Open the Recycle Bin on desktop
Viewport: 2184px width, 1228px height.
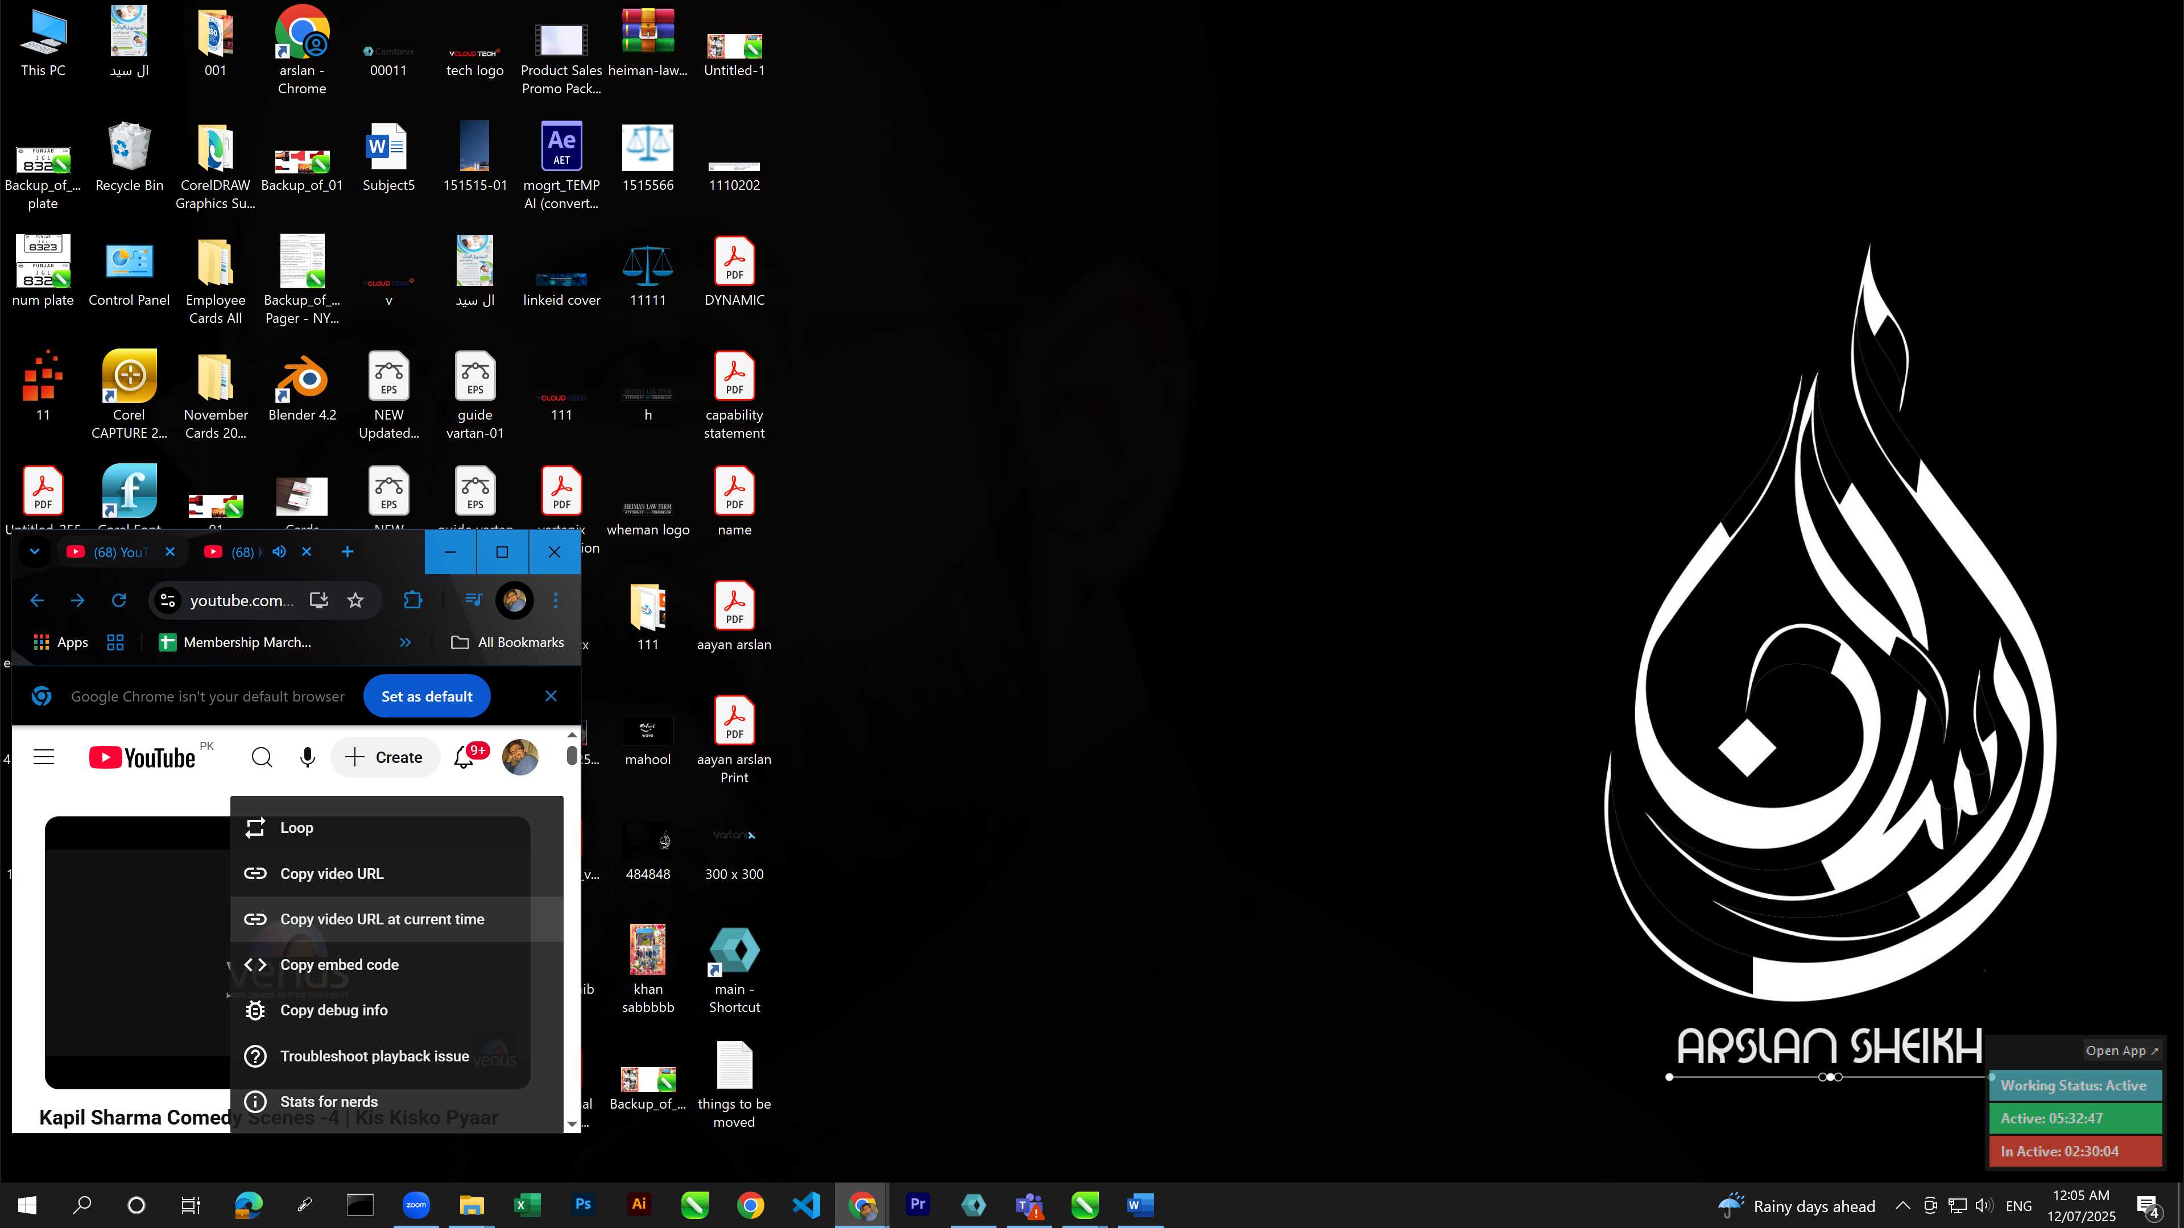pyautogui.click(x=129, y=157)
